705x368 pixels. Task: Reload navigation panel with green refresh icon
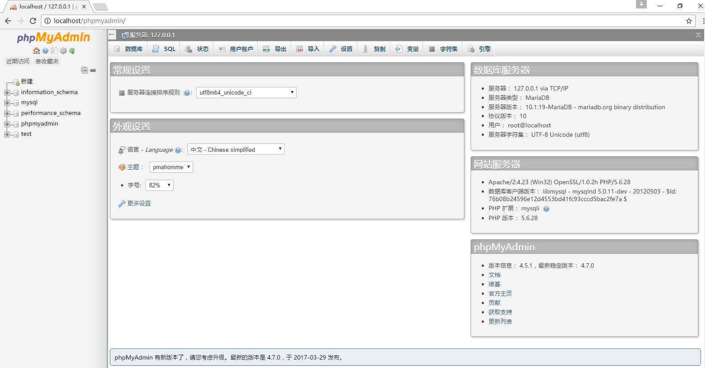pos(72,51)
